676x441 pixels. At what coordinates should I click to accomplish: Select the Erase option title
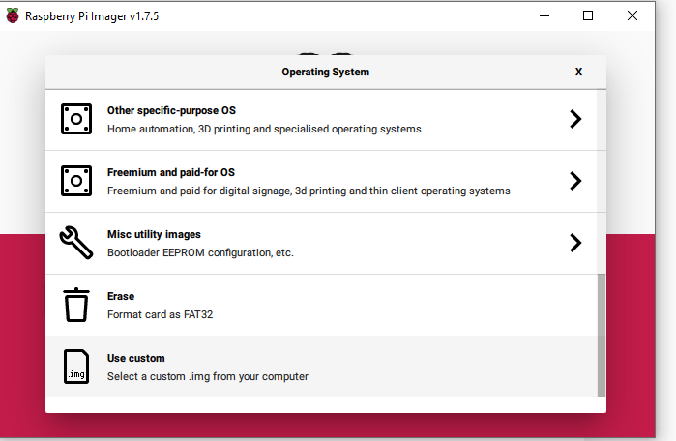(x=121, y=296)
